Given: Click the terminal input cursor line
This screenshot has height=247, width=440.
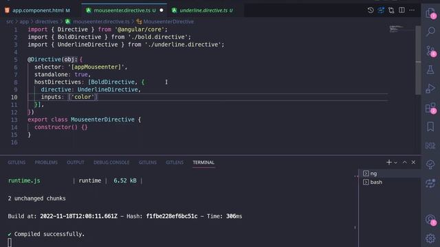Looking at the screenshot, I should (x=10, y=242).
